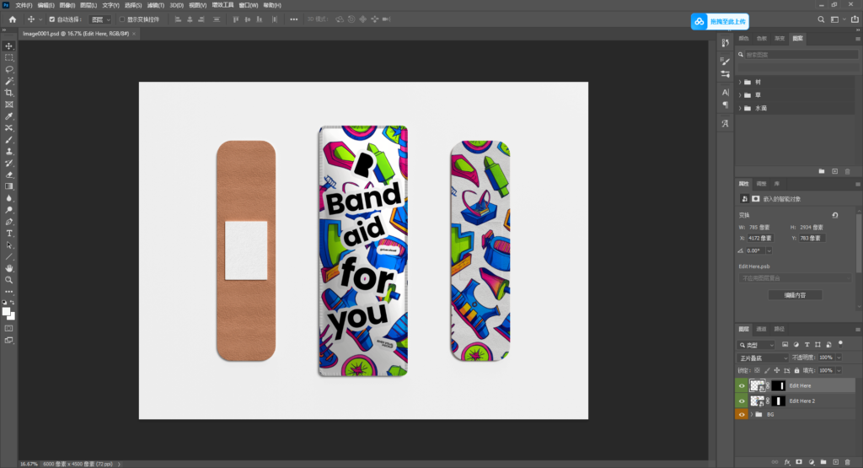The image size is (863, 468).
Task: Enable Show Transform Controls checkbox
Action: tap(122, 19)
